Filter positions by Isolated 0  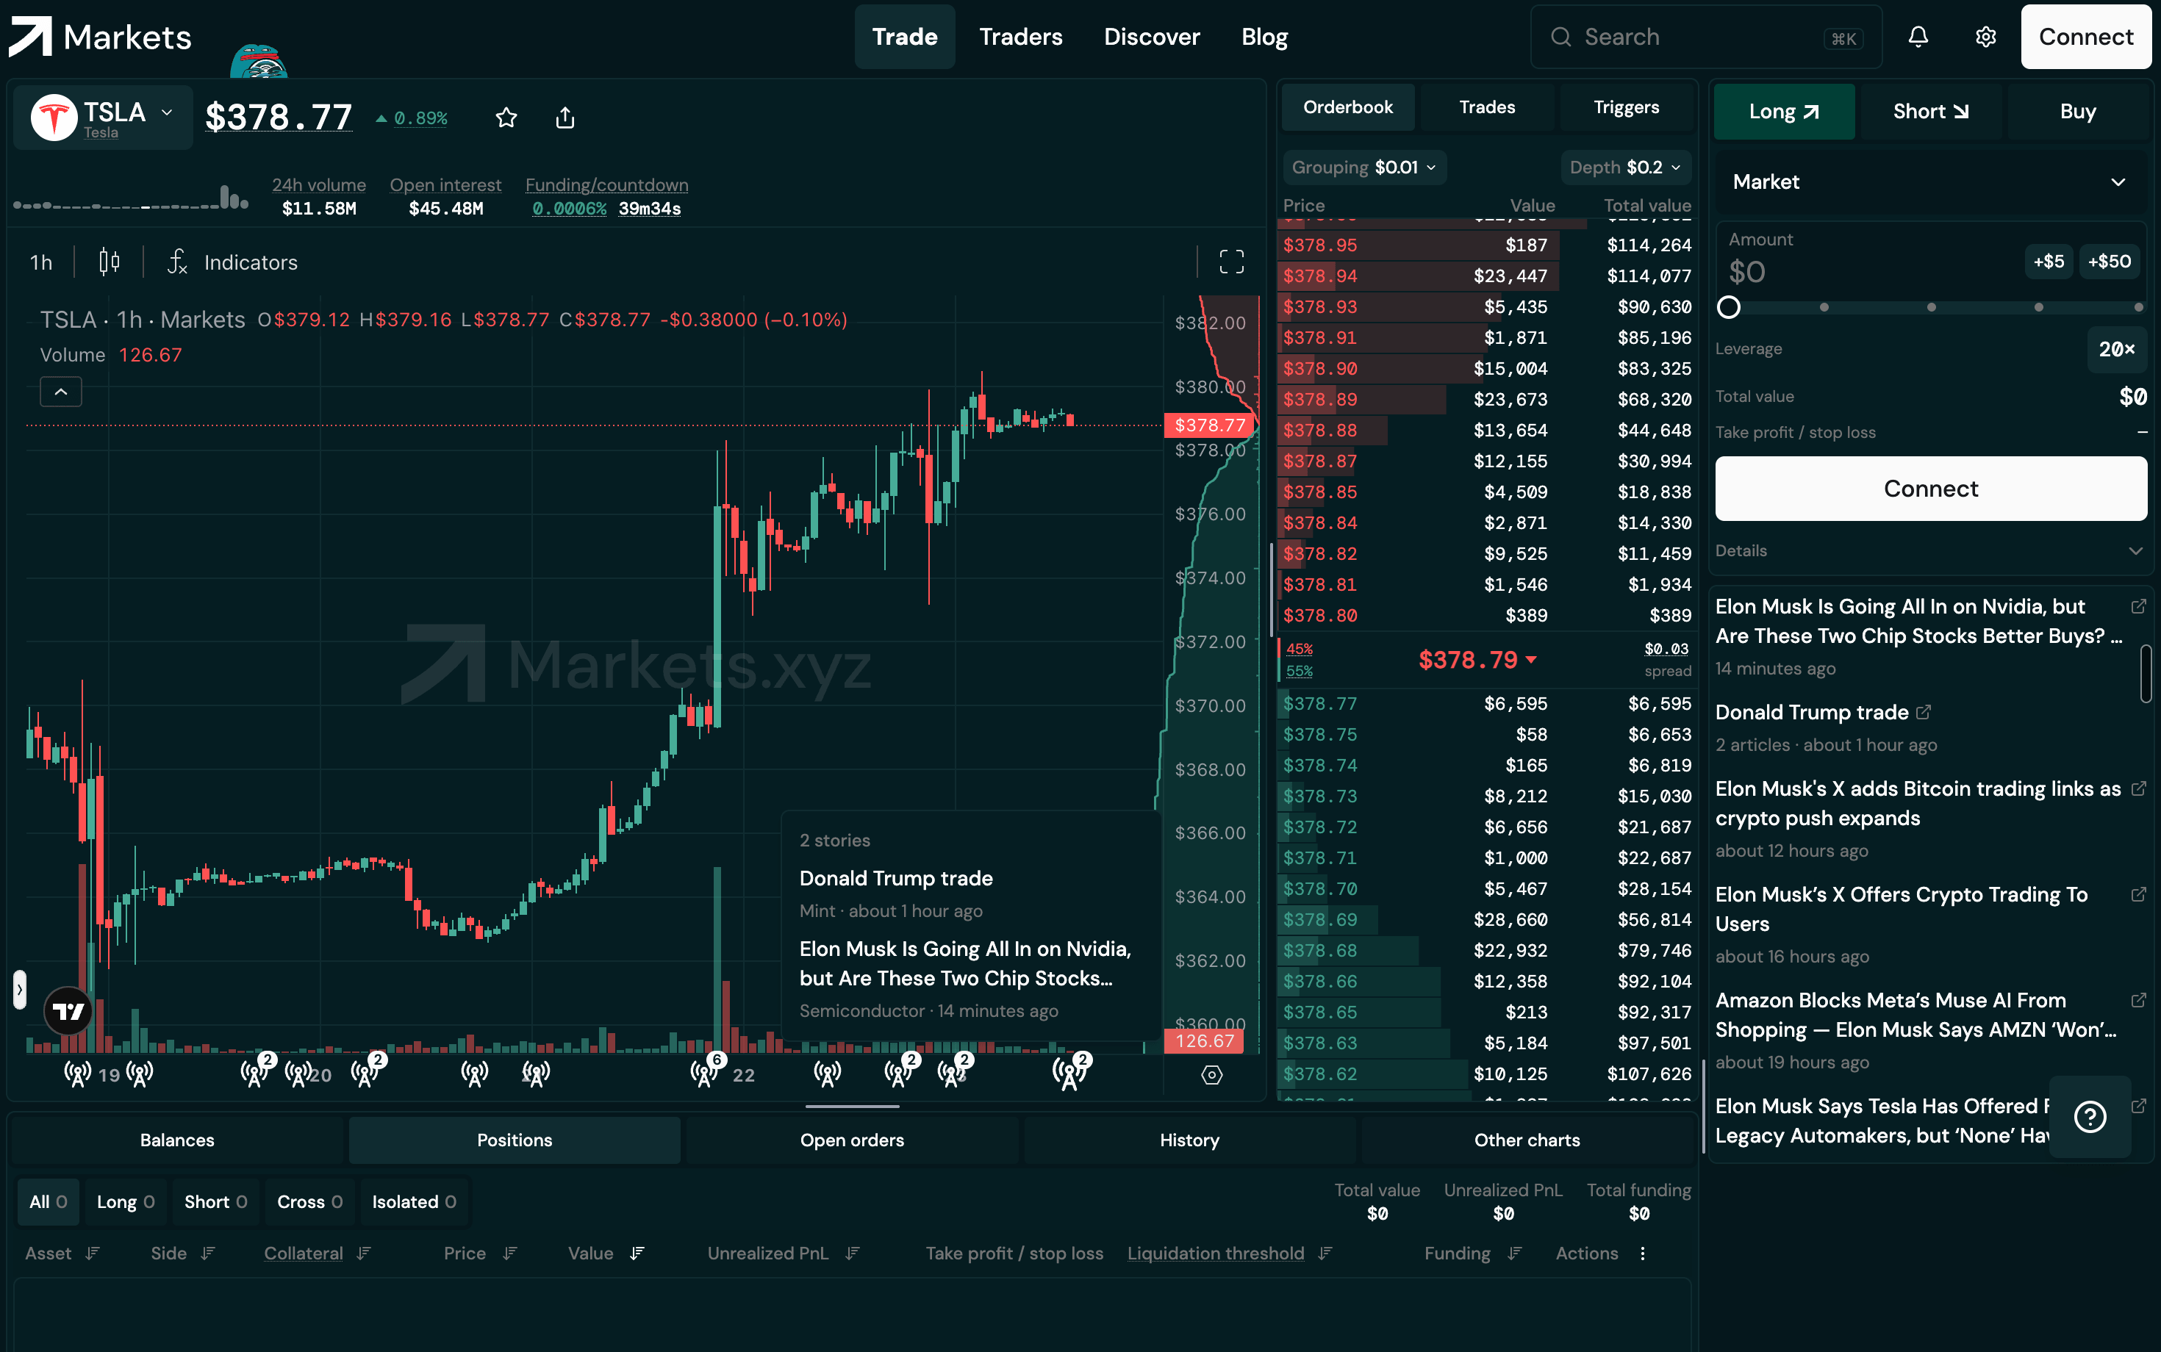coord(414,1202)
